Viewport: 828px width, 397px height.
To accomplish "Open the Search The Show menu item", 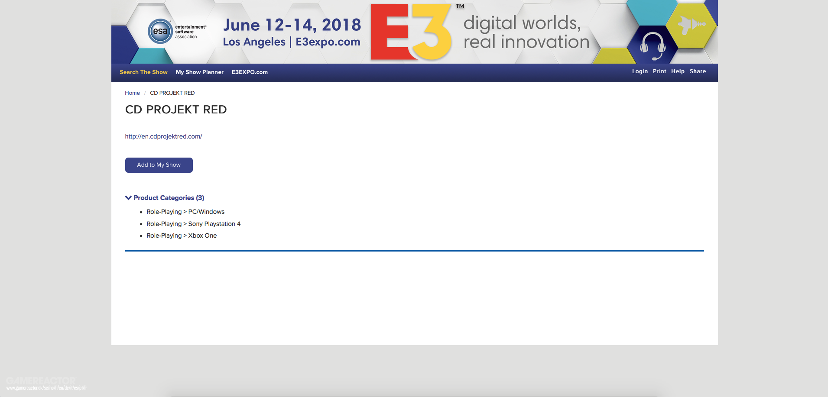I will 143,72.
